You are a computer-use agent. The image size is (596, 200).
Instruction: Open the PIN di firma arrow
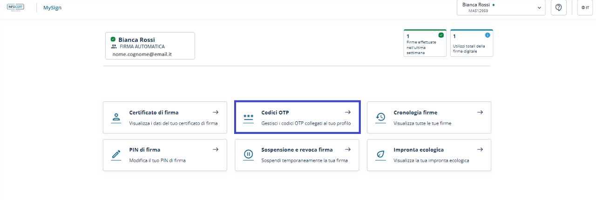pyautogui.click(x=216, y=149)
